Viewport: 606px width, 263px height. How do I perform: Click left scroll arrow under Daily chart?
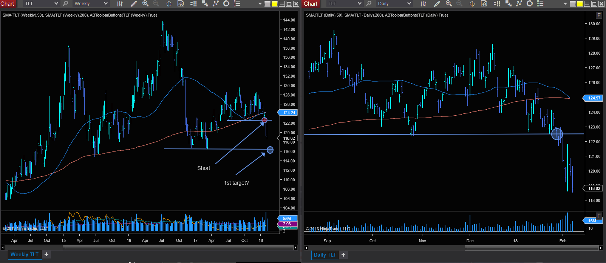[x=306, y=248]
